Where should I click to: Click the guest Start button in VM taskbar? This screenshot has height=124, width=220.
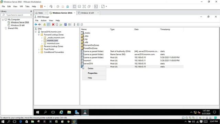click(x=37, y=112)
